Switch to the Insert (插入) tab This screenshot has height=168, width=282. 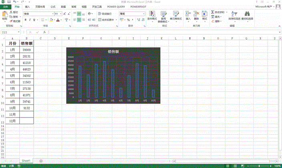click(x=27, y=7)
